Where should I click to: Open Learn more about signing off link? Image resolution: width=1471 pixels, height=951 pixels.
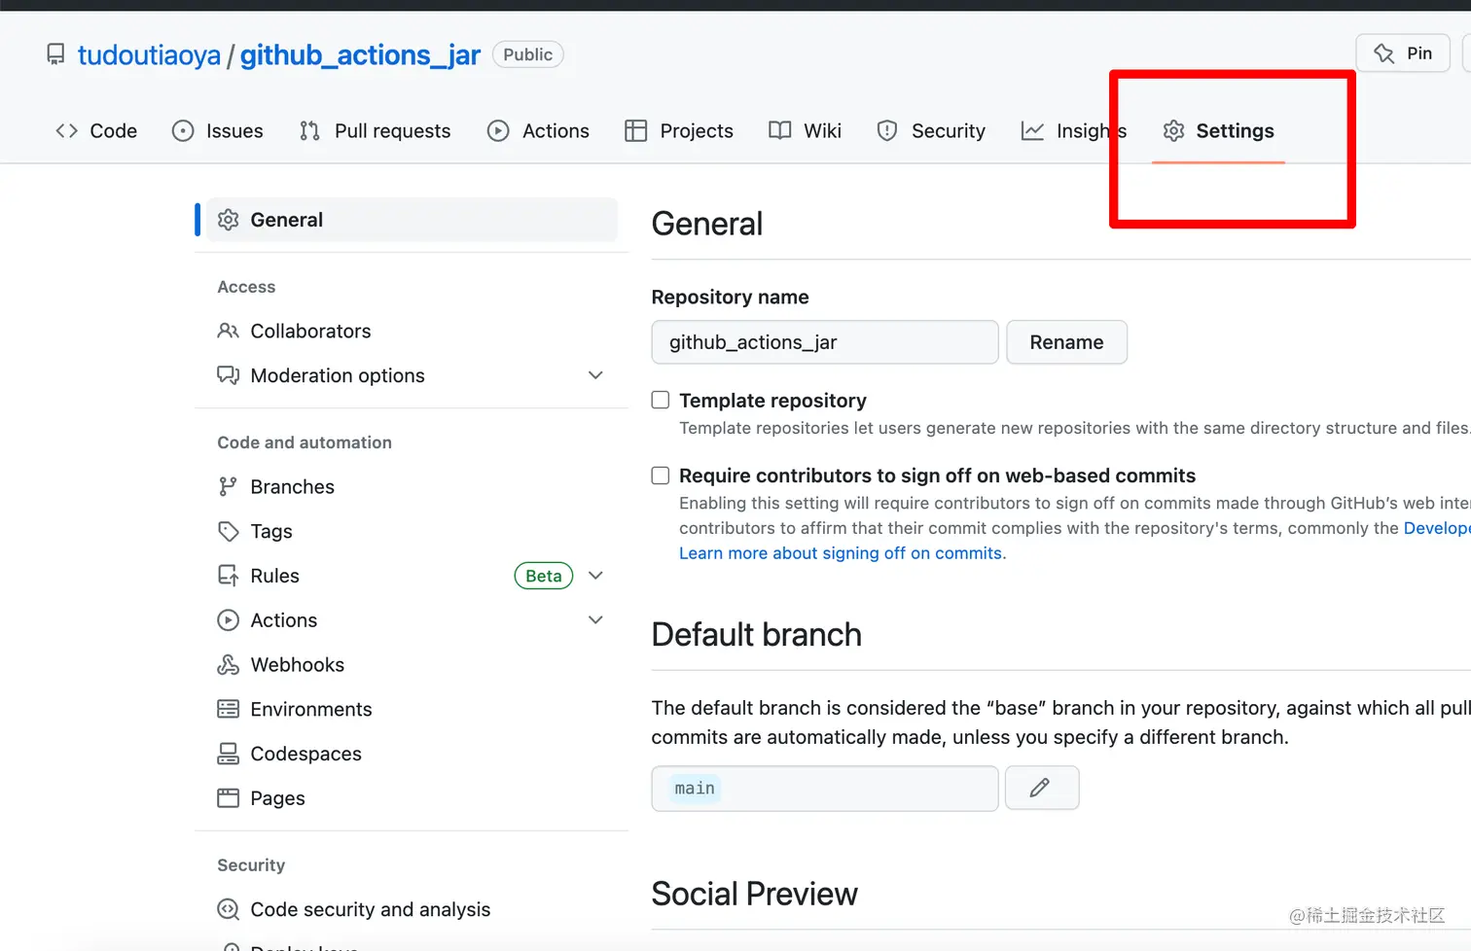pos(843,553)
